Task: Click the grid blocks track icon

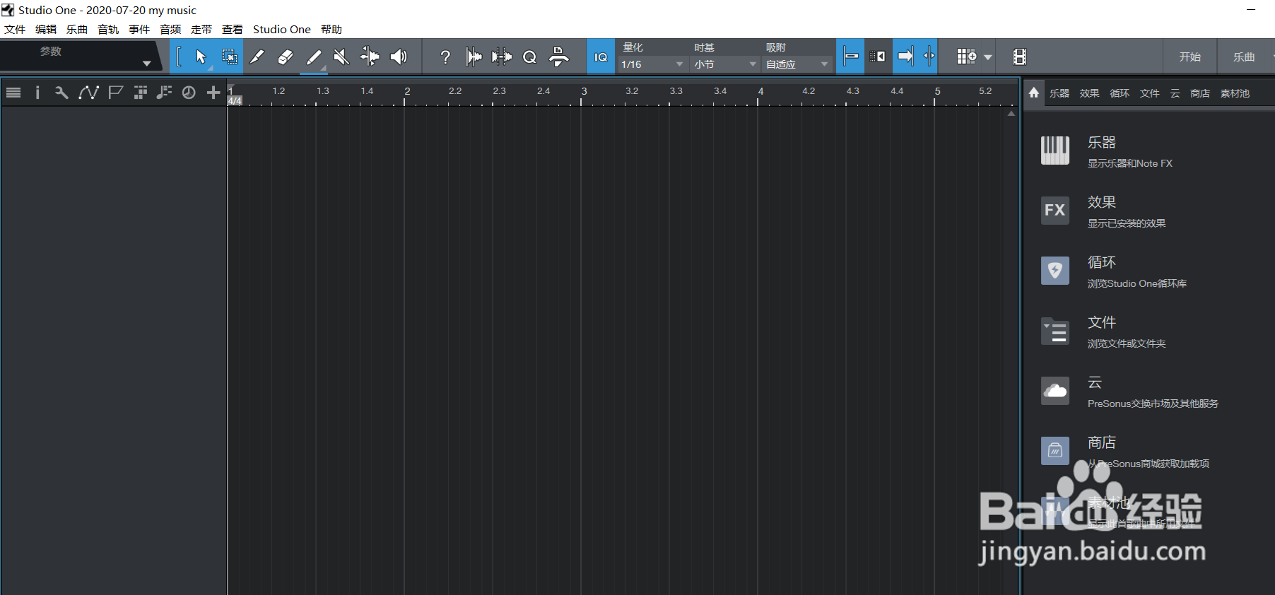Action: point(140,93)
